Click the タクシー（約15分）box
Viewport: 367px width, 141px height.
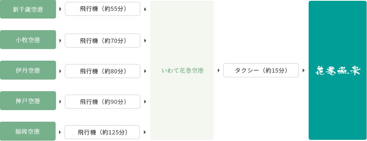click(x=261, y=70)
